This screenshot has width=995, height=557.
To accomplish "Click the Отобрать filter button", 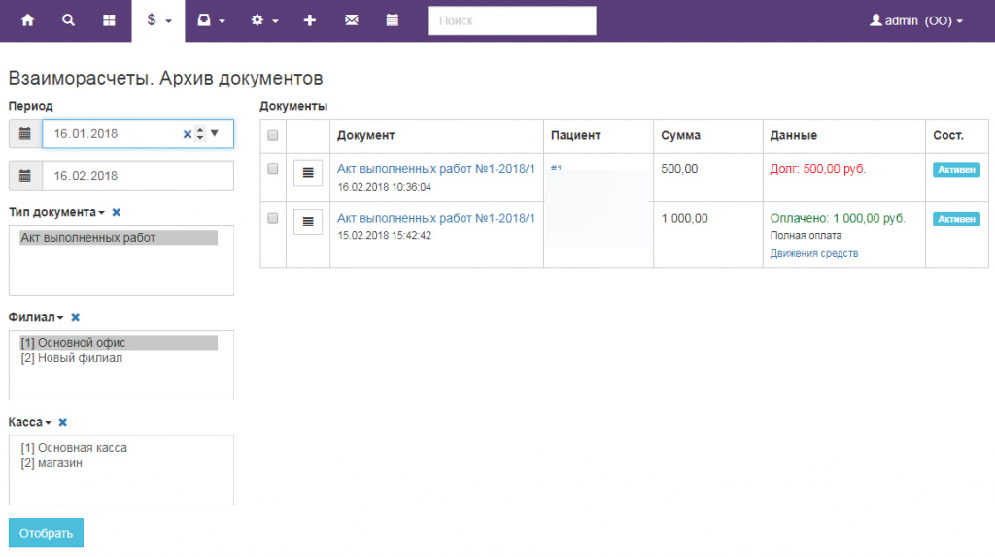I will point(46,533).
